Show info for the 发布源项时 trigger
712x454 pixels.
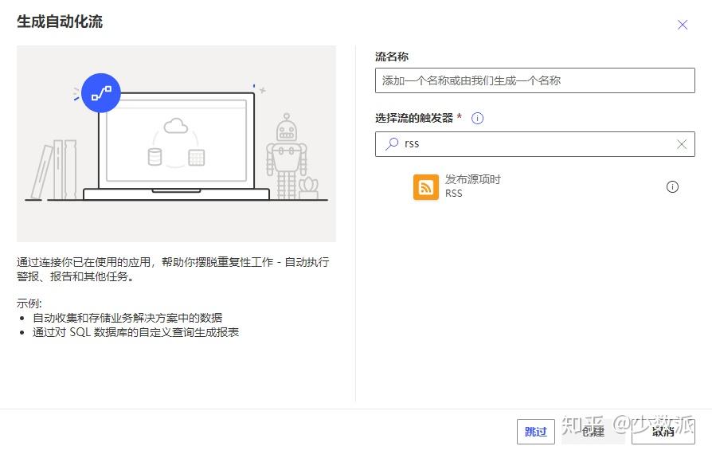coord(672,187)
